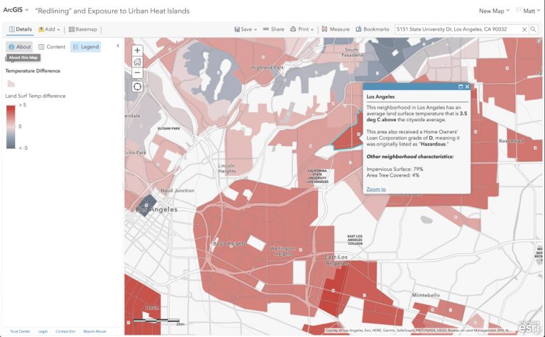The width and height of the screenshot is (545, 337).
Task: Open the Matt user menu
Action: 528,11
